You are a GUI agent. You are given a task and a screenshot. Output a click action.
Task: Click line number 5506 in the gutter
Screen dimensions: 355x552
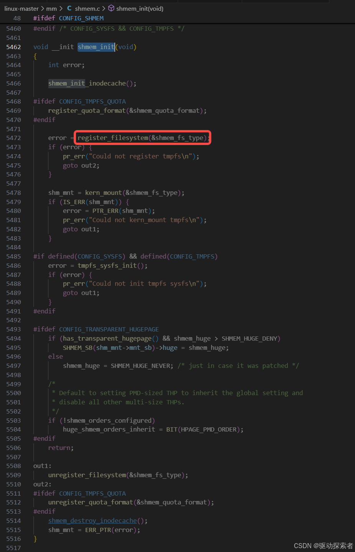coord(13,448)
